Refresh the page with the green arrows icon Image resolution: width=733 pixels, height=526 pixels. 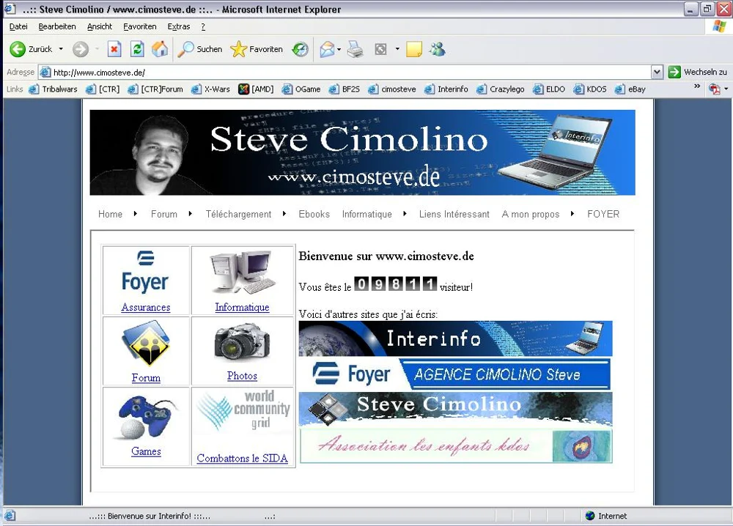click(137, 48)
